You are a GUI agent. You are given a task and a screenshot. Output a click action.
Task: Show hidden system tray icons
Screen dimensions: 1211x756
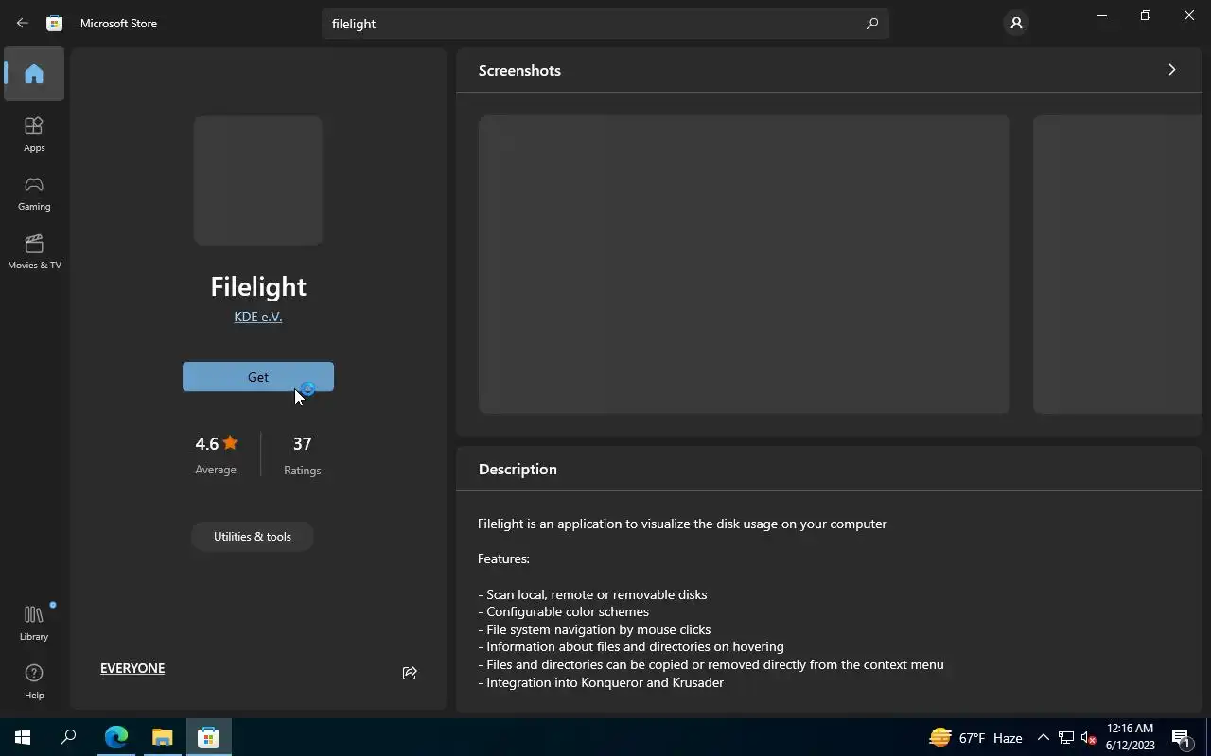(1044, 738)
